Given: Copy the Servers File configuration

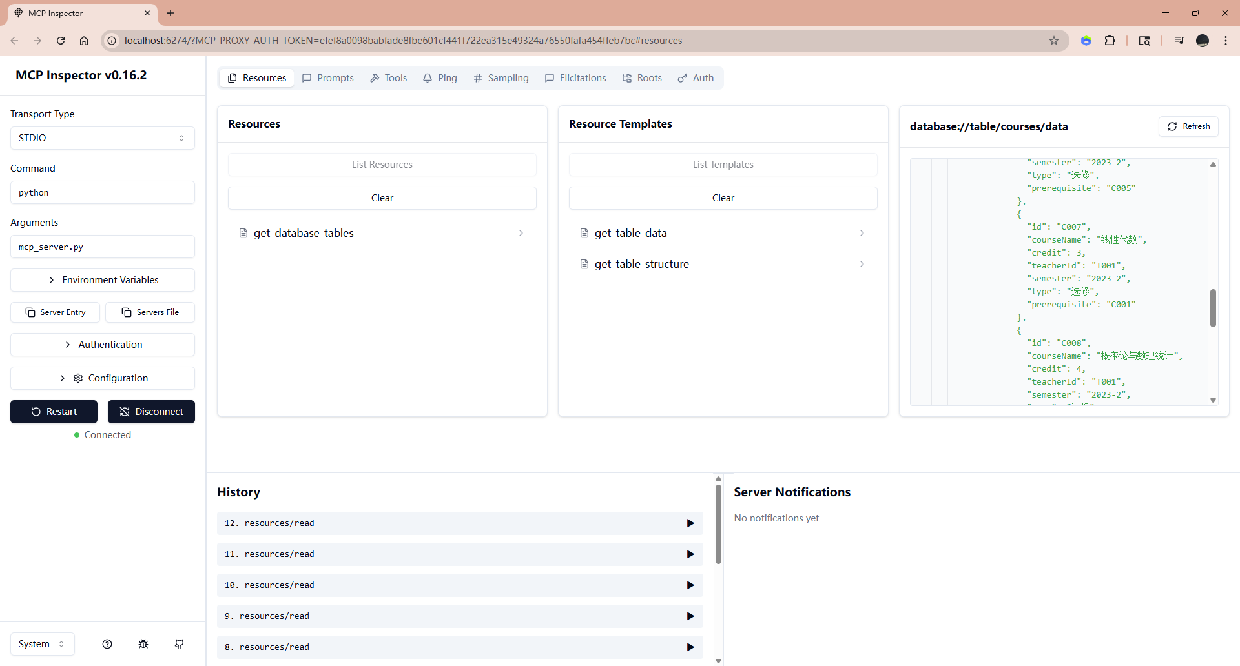Looking at the screenshot, I should (x=150, y=312).
